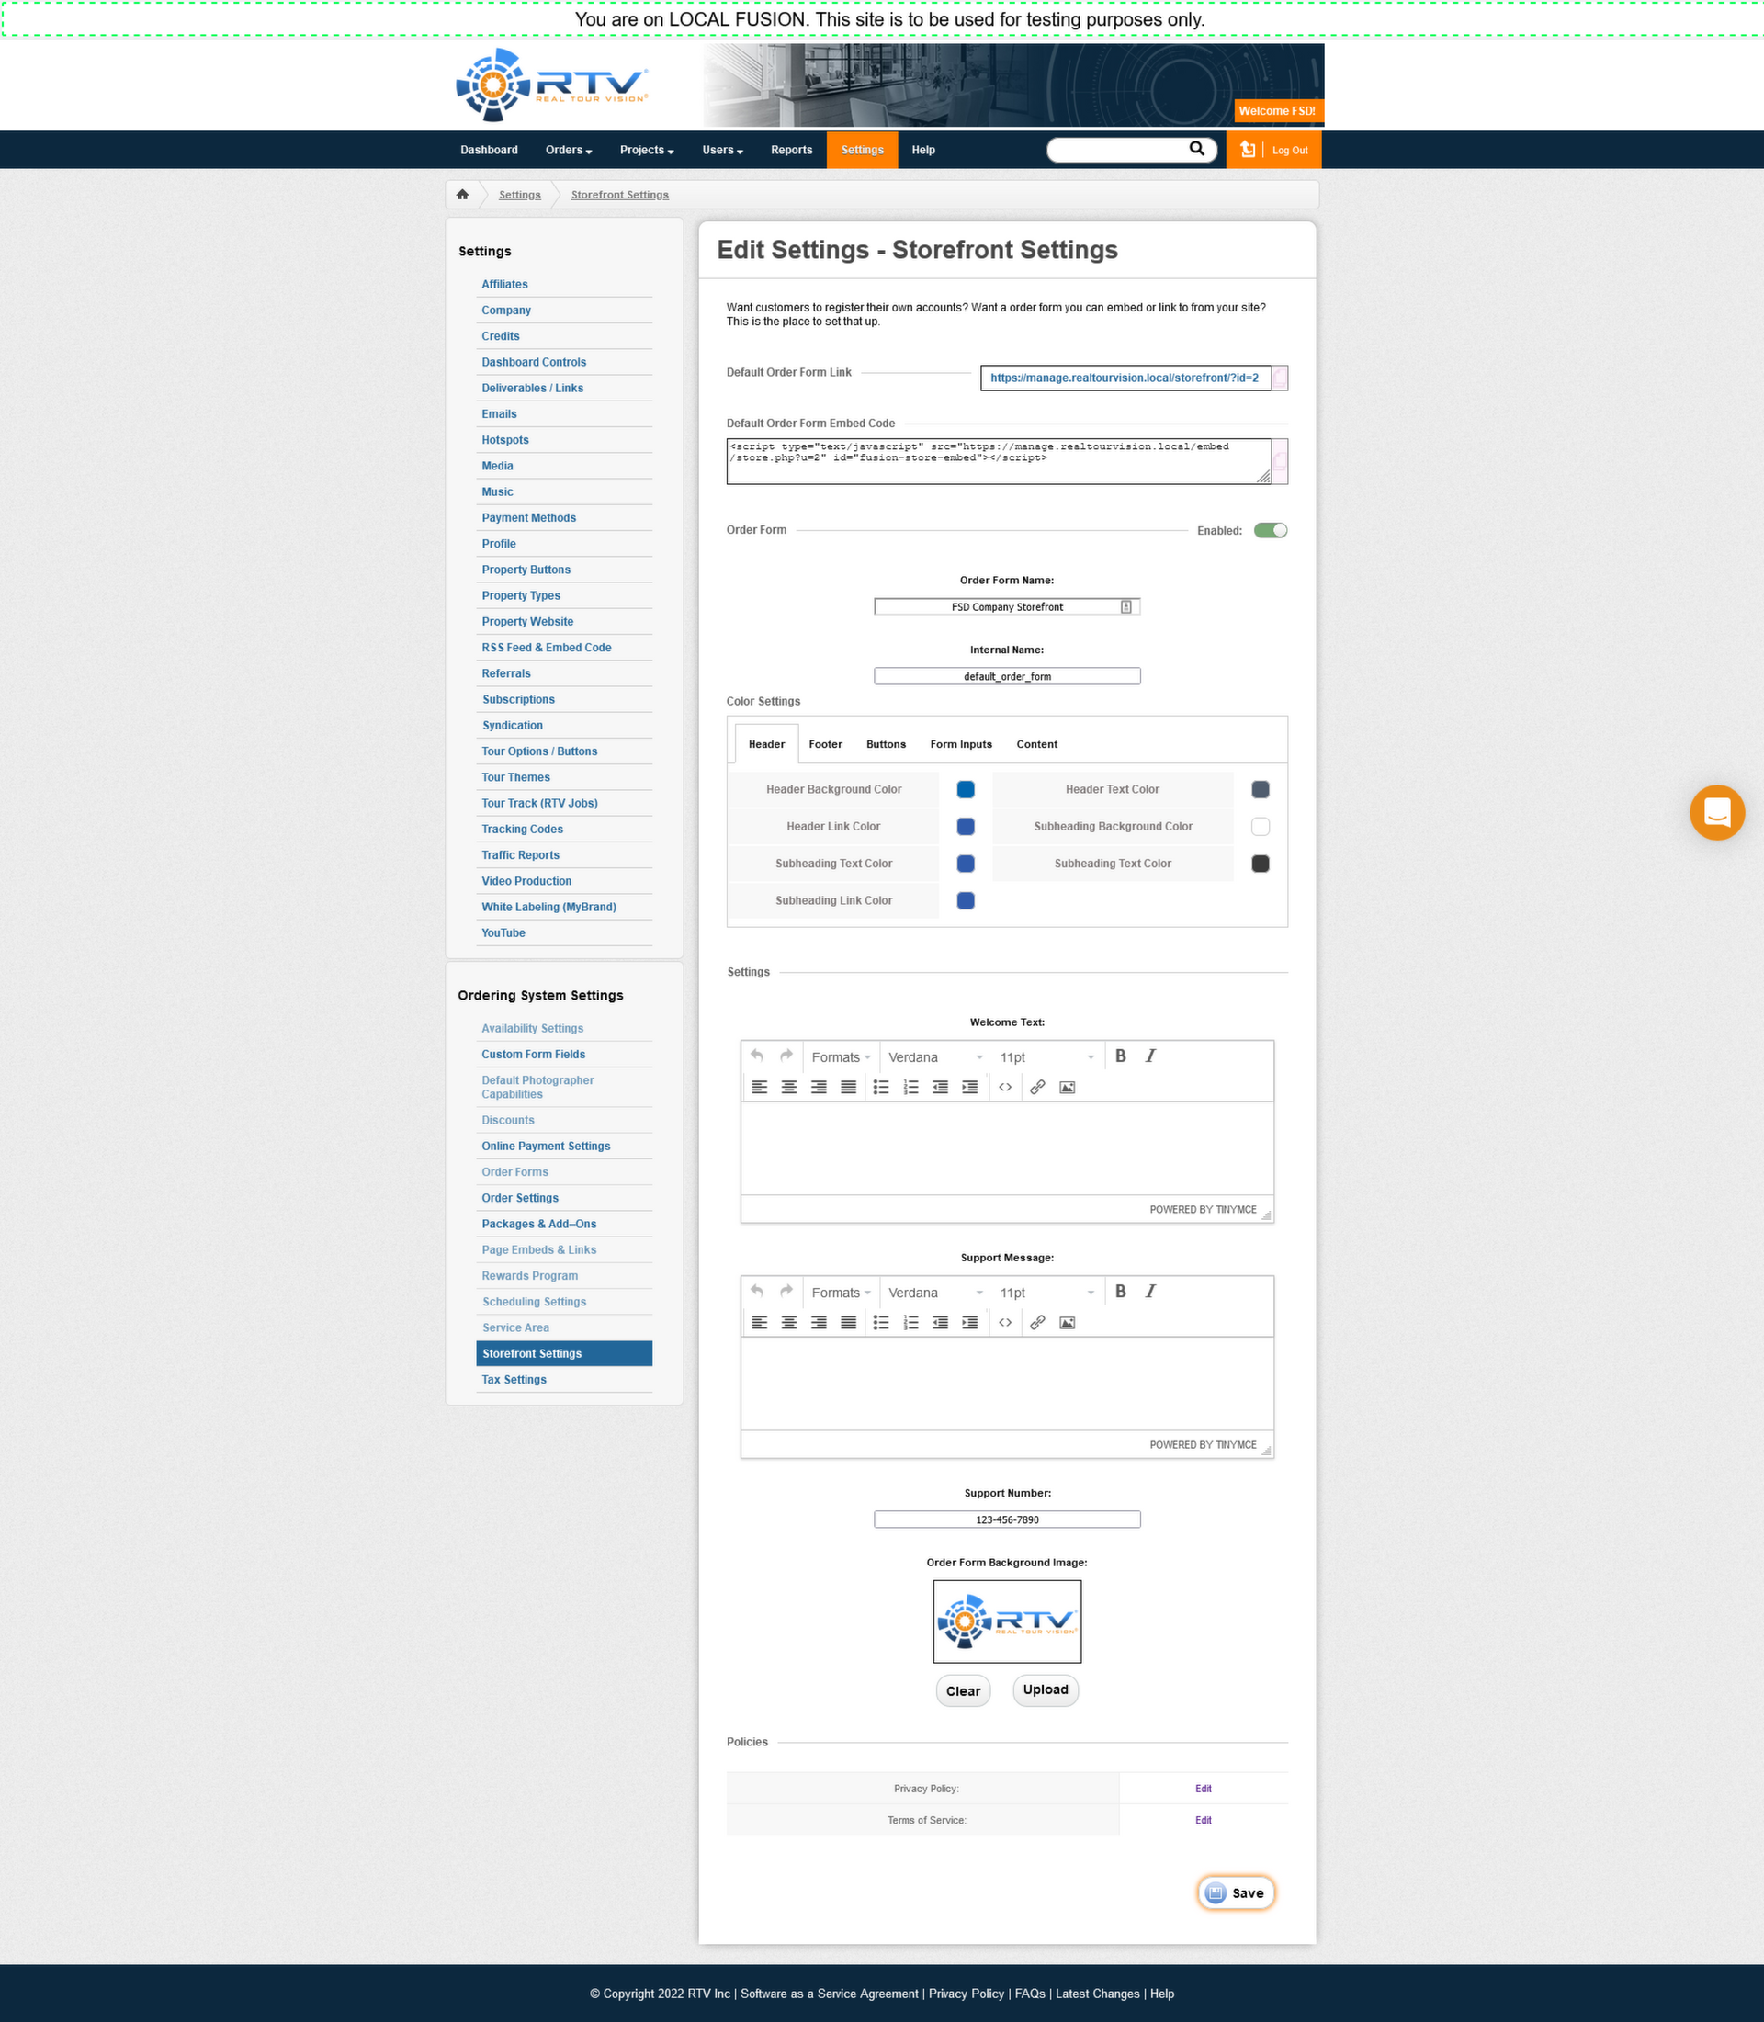Switch to the Buttons color tab

coord(885,744)
